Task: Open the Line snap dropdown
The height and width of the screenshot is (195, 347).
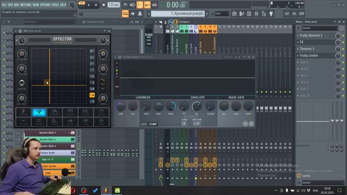Action: coord(222,14)
